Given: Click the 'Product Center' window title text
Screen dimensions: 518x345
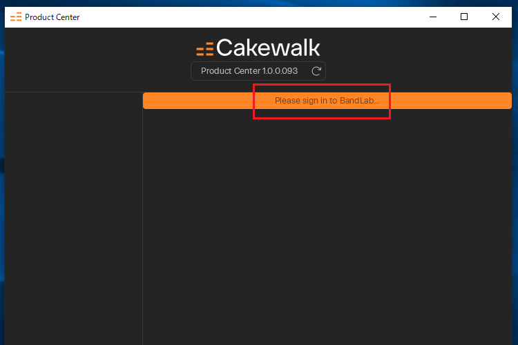Looking at the screenshot, I should [x=52, y=17].
